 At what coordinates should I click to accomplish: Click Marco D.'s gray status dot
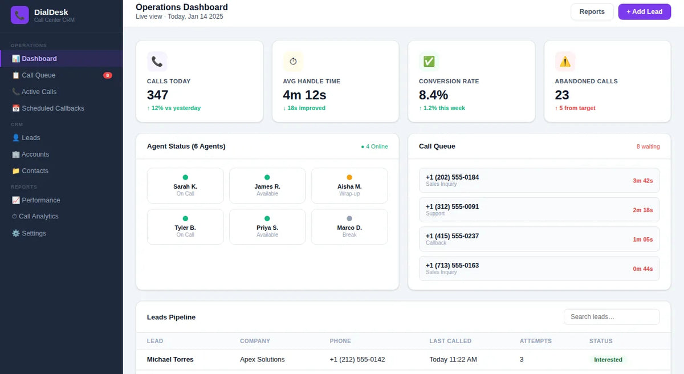pyautogui.click(x=349, y=218)
